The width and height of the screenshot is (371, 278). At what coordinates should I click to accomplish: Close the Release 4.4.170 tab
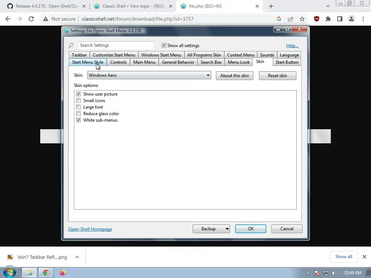tap(84, 7)
